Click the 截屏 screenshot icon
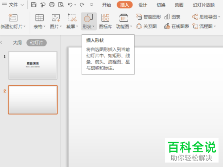The width and height of the screenshot is (223, 167). [72, 17]
